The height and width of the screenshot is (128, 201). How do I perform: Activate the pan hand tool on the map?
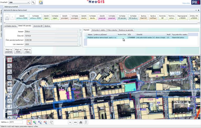9,60
